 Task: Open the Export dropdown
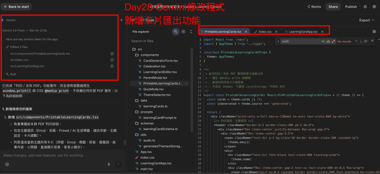click(367, 20)
